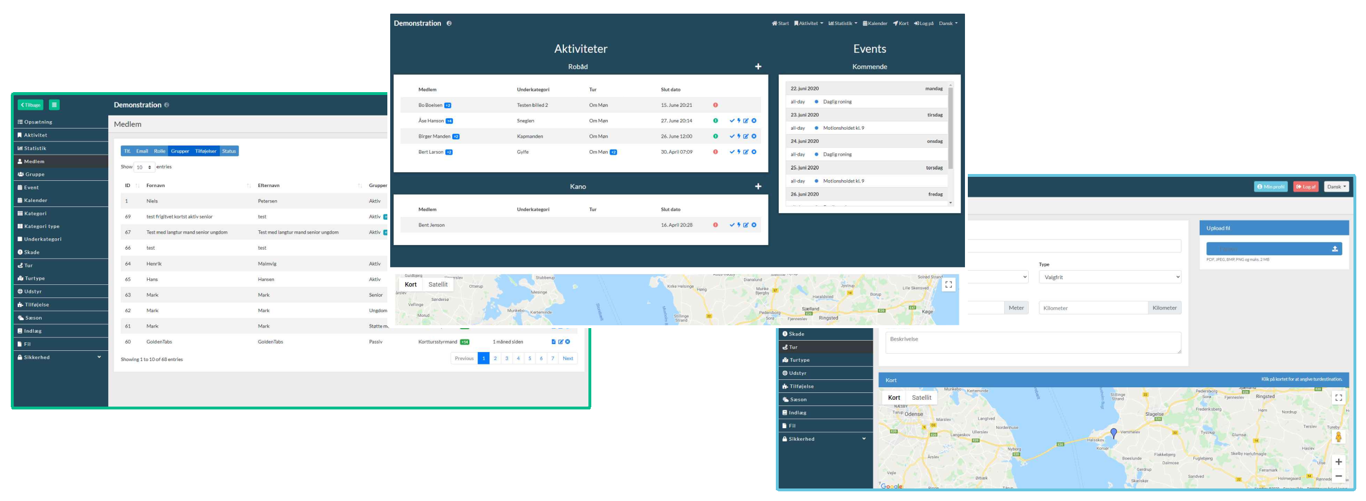The image size is (1366, 501).
Task: Go to page 3 of member entries
Action: point(506,358)
